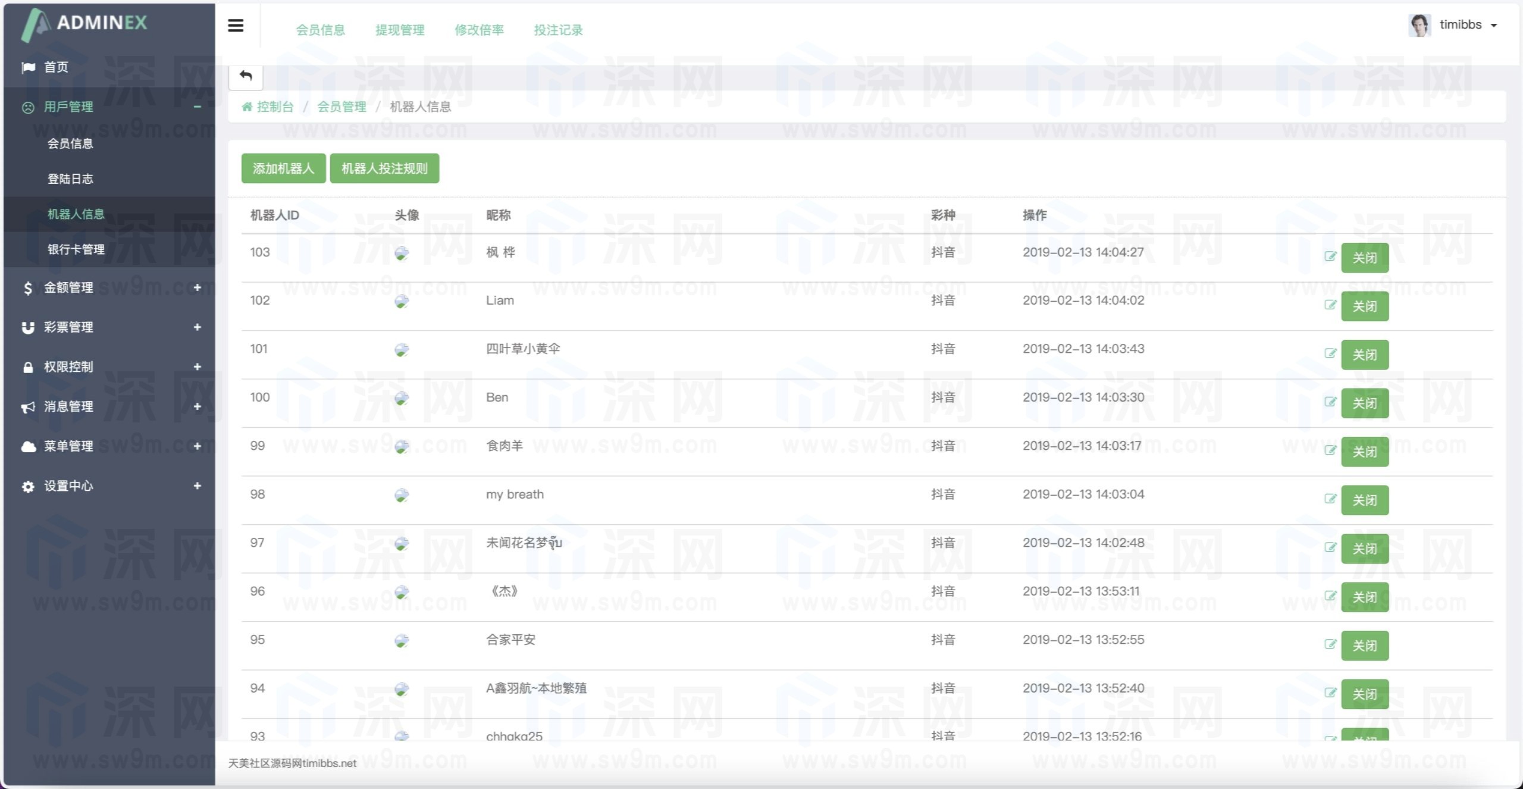
Task: Click the edit icon for robot Ben
Action: [1330, 402]
